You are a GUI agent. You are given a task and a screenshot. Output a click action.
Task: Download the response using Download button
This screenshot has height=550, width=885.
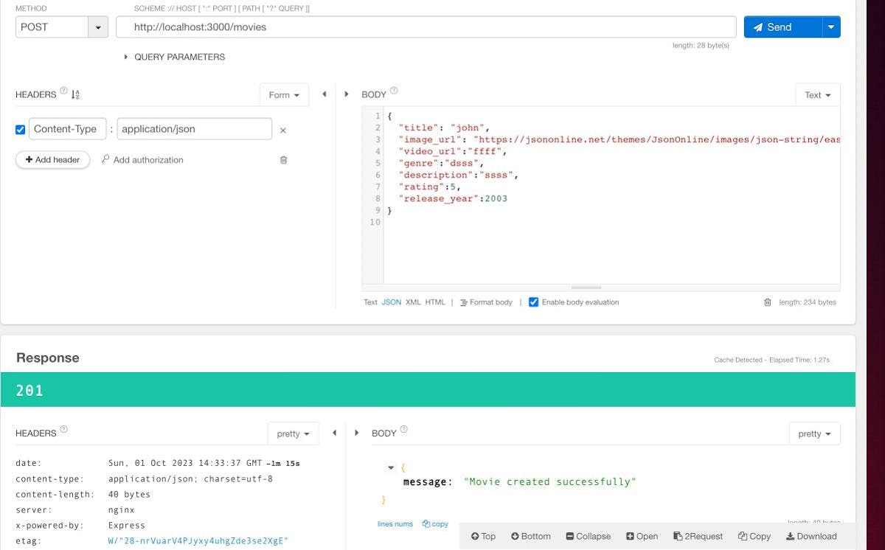coord(811,536)
